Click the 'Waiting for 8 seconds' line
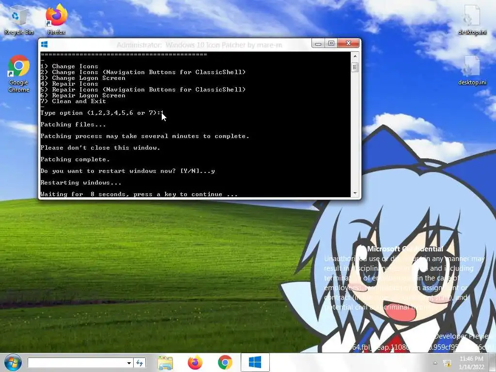496x372 pixels. (139, 194)
